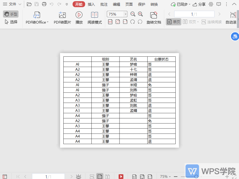Open the 文件 menu
The width and height of the screenshot is (239, 179).
coord(10,4)
